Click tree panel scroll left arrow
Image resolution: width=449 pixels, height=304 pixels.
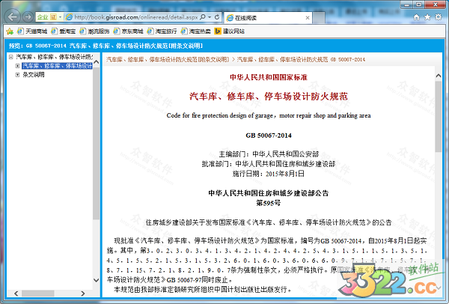[x=16, y=294]
